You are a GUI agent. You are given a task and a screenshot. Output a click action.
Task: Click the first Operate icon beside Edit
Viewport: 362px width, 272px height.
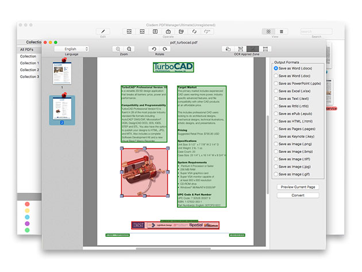(129, 32)
